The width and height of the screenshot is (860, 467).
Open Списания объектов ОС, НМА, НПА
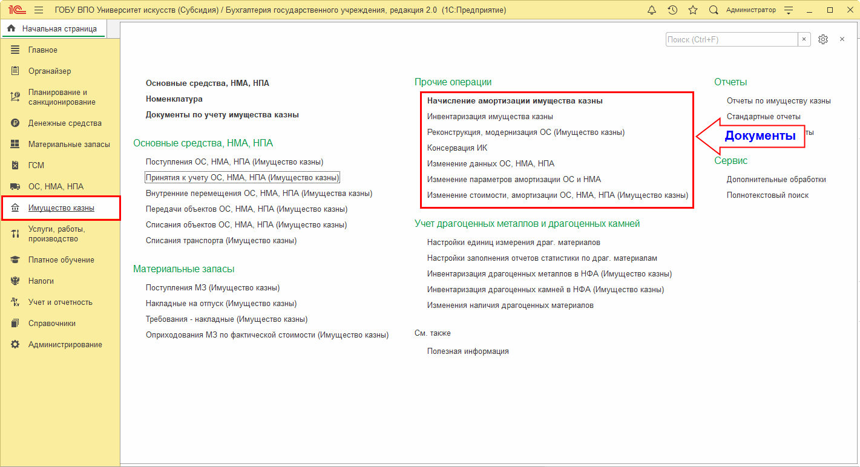coord(246,225)
